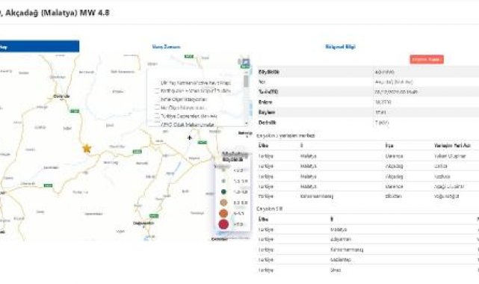
Task: Click the dark green magnitude legend dot
Action: click(x=223, y=192)
